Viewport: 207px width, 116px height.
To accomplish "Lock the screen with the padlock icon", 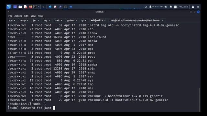I will [x=193, y=7].
